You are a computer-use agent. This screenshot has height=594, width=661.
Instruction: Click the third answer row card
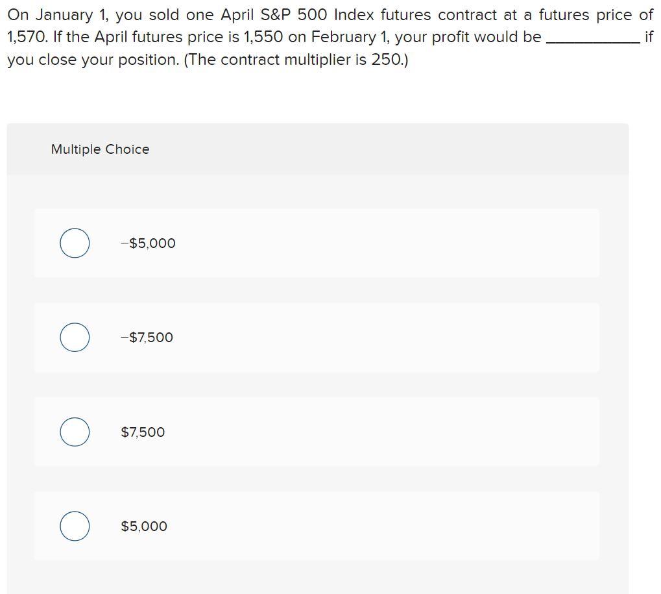click(x=316, y=431)
